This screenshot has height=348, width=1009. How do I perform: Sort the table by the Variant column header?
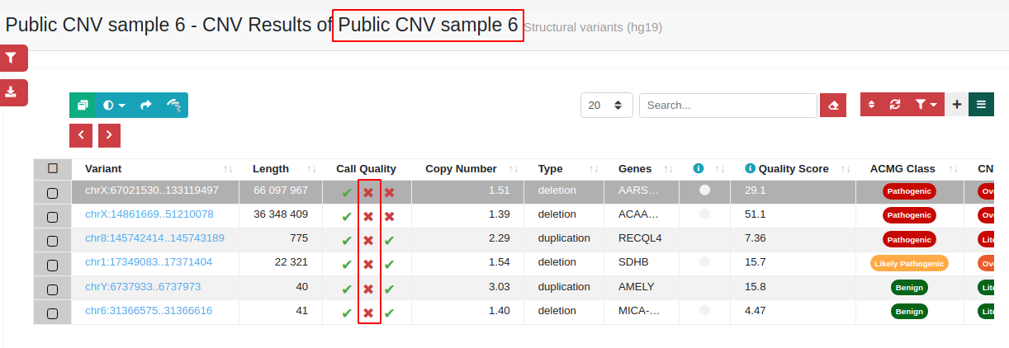[103, 169]
